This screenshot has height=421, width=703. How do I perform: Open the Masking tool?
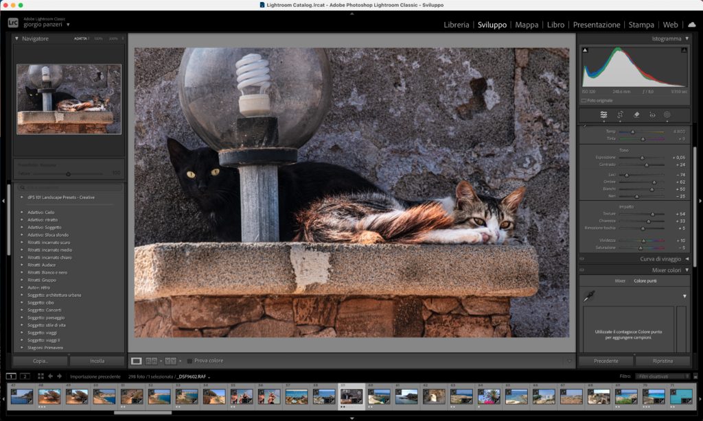point(667,115)
